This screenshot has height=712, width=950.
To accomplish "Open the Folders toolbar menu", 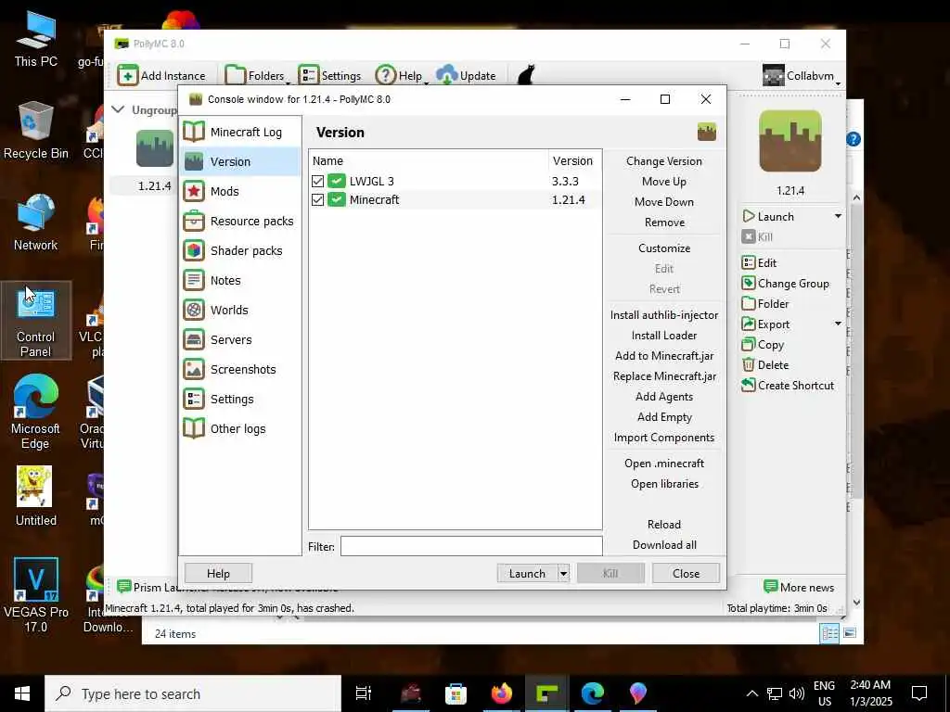I will tap(257, 76).
